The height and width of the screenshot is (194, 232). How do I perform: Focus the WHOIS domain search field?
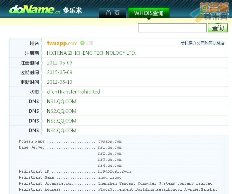[172, 28]
